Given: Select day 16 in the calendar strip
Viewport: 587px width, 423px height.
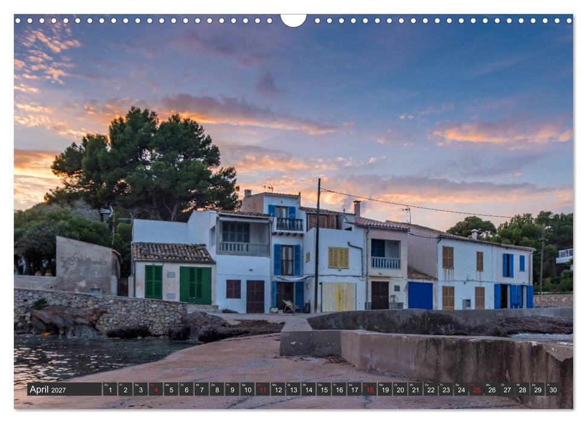Looking at the screenshot, I should [339, 389].
